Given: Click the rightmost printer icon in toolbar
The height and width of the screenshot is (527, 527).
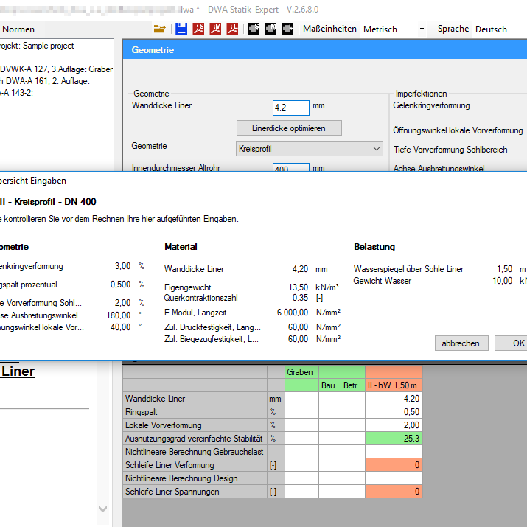Looking at the screenshot, I should point(287,29).
